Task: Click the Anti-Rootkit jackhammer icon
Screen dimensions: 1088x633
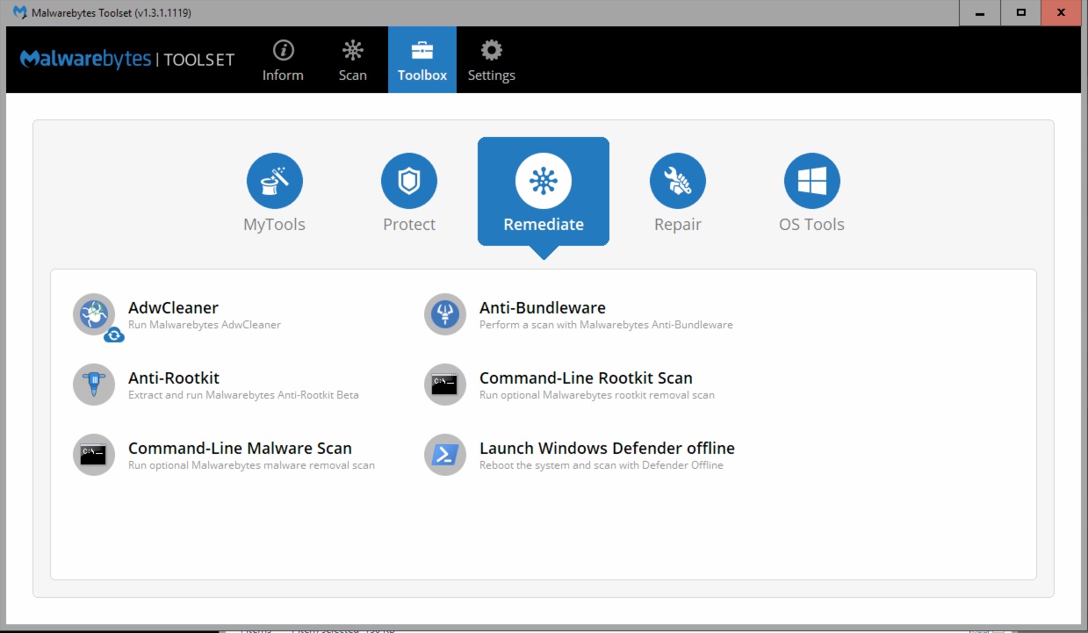Action: [93, 385]
